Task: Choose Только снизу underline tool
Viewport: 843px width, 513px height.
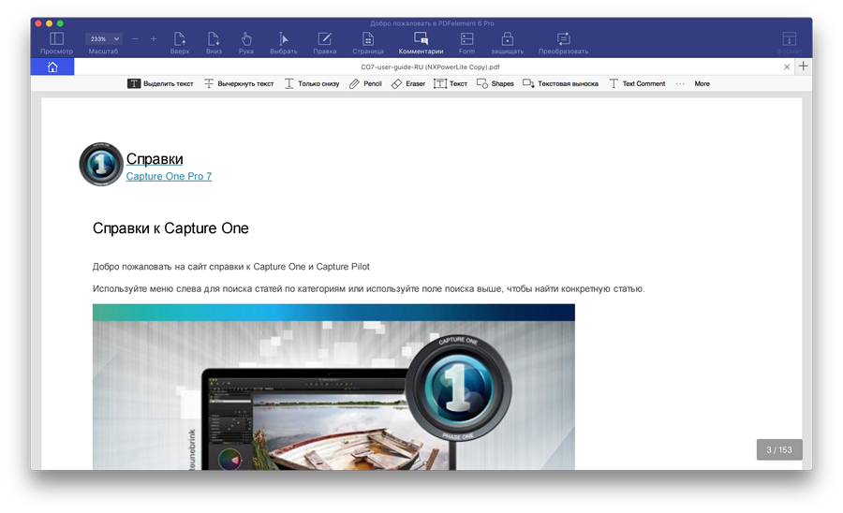Action: 312,83
